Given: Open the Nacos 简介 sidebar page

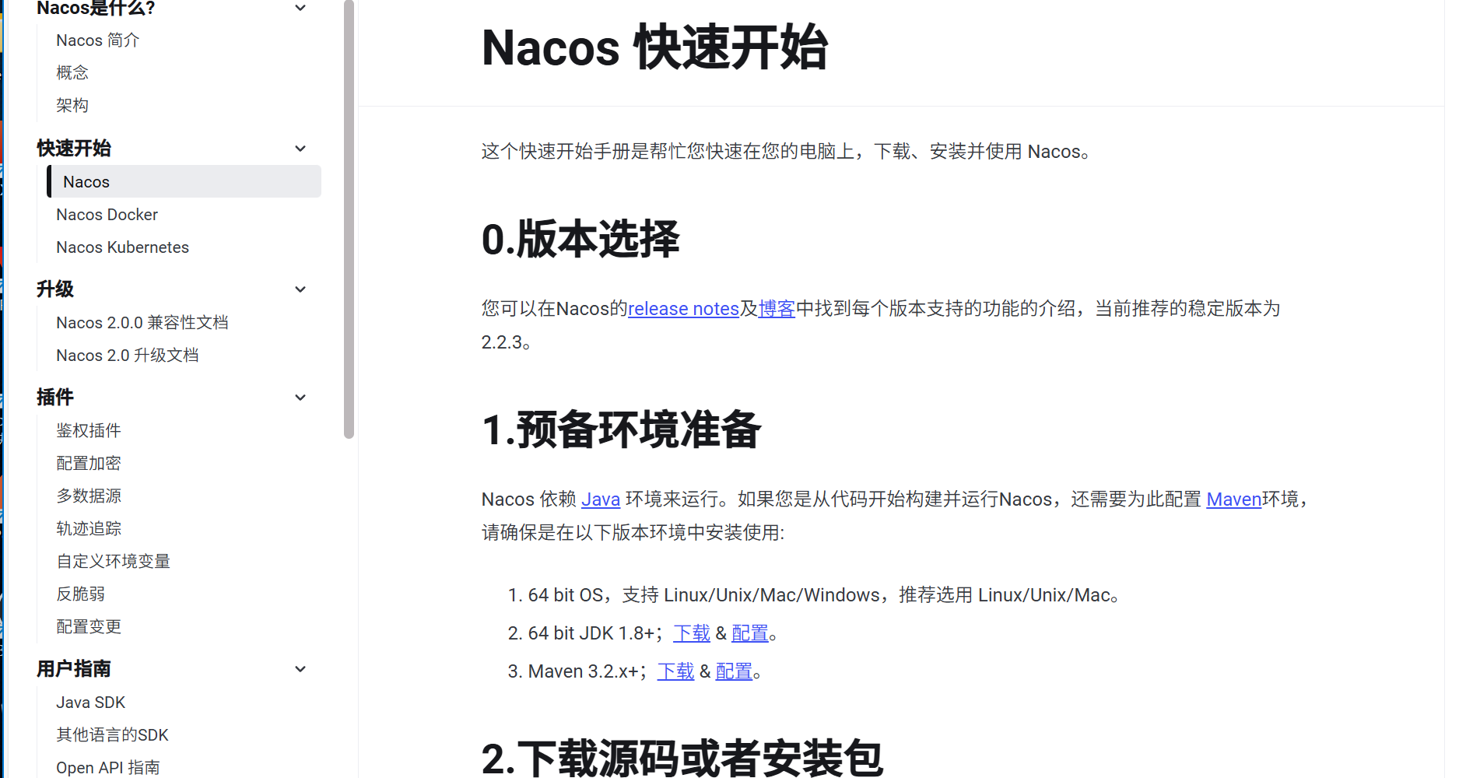Looking at the screenshot, I should (x=98, y=40).
